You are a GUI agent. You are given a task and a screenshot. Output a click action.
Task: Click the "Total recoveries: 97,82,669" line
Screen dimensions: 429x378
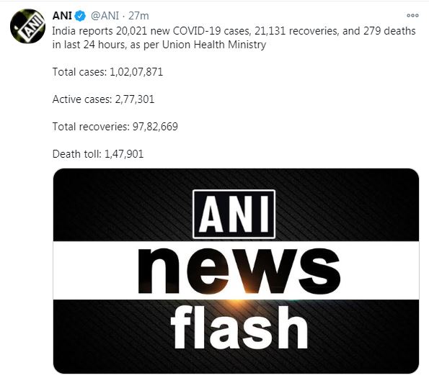click(x=115, y=127)
